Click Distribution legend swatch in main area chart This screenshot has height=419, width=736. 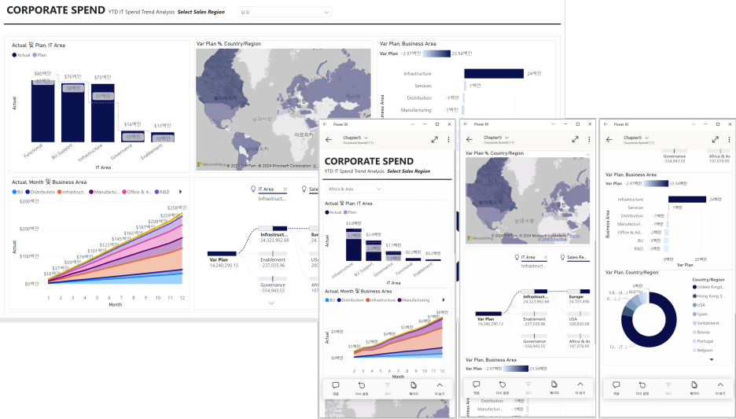tap(28, 192)
